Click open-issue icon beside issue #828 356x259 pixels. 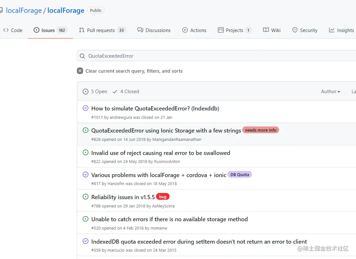pos(86,130)
